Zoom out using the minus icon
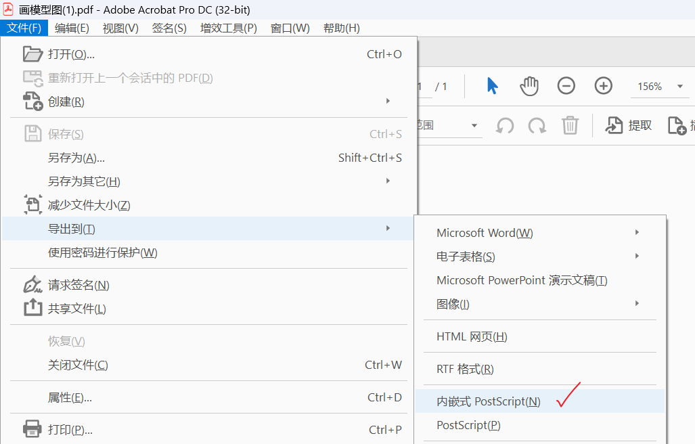695x444 pixels. 566,86
